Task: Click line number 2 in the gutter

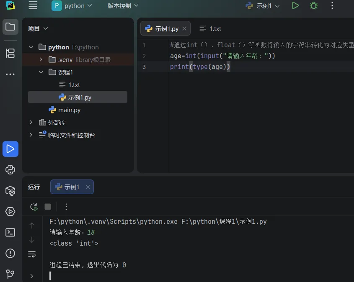Action: click(x=144, y=56)
